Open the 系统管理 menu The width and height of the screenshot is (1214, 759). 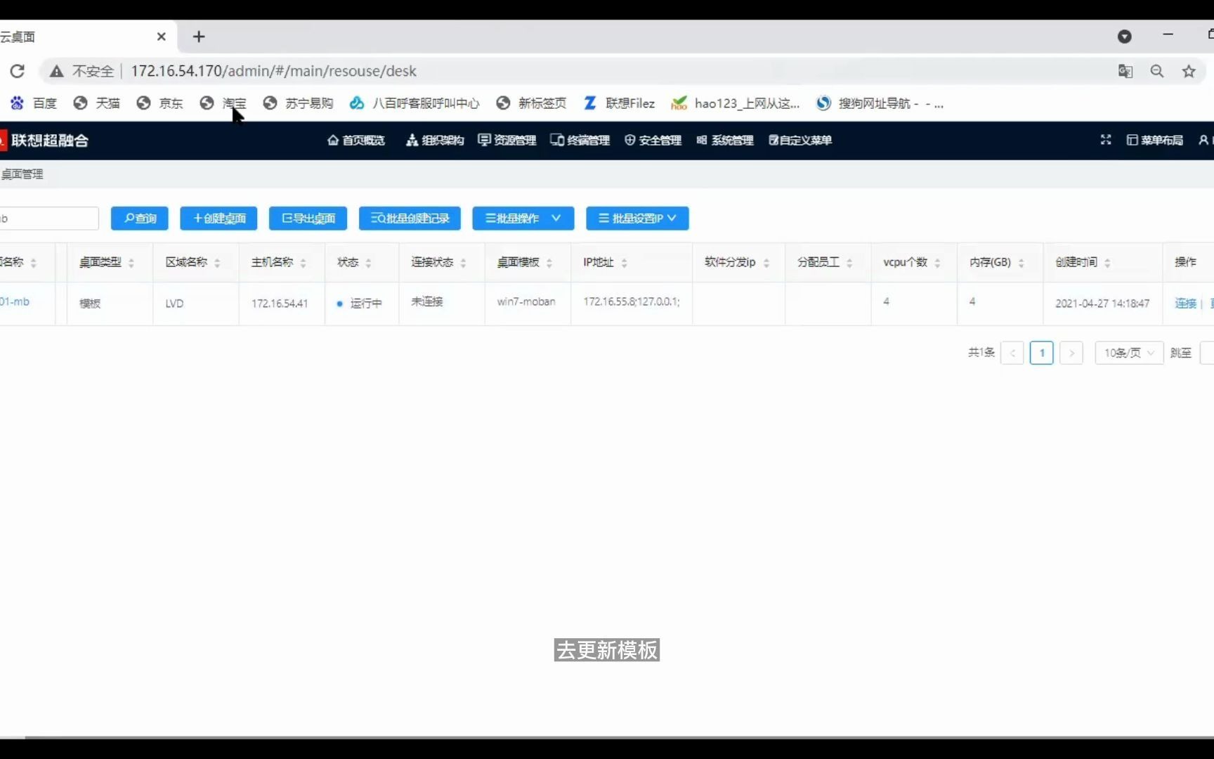coord(725,140)
